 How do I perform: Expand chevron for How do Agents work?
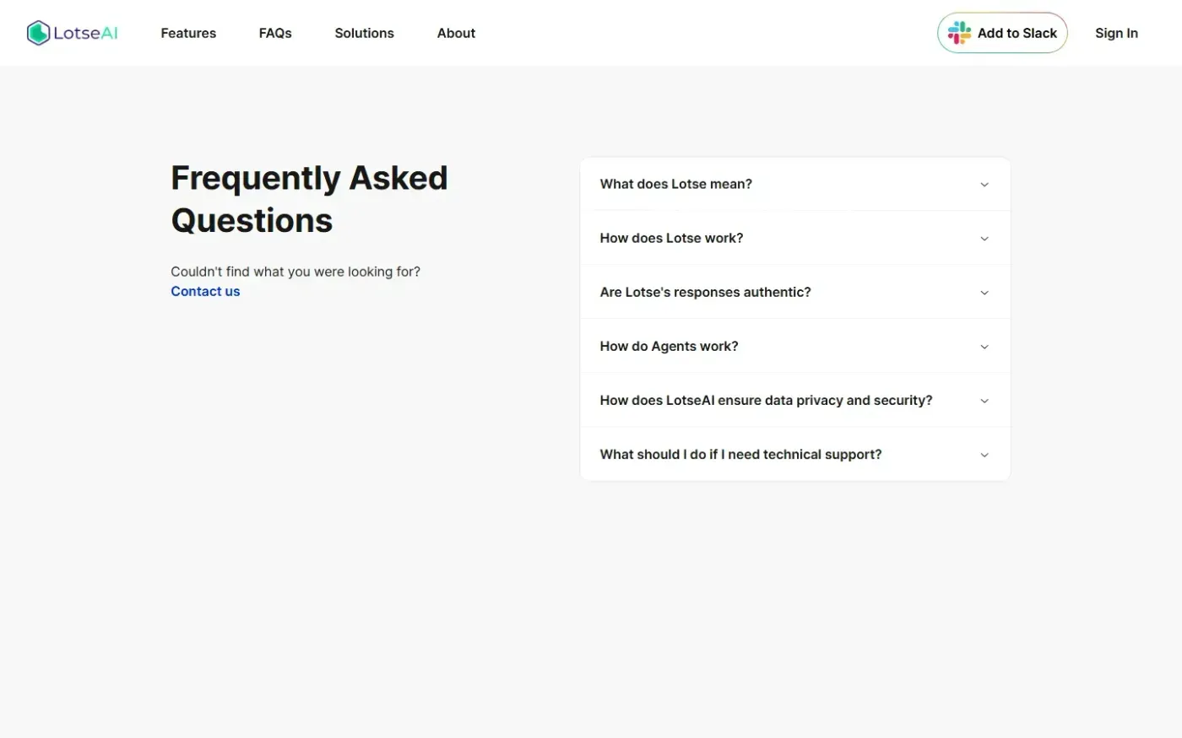tap(984, 347)
